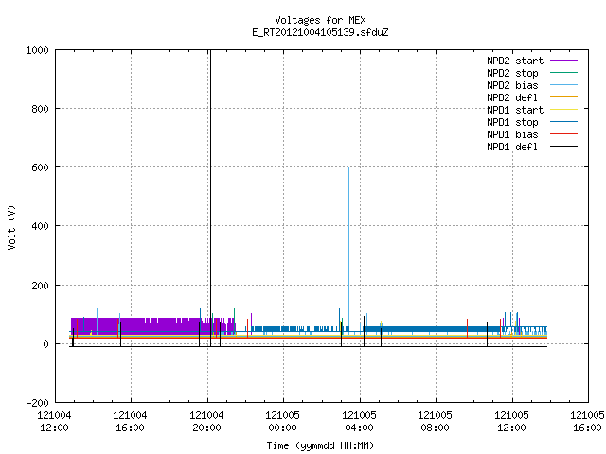Click the 'NPD1 start' legend label
This screenshot has width=606, height=454.
515,110
